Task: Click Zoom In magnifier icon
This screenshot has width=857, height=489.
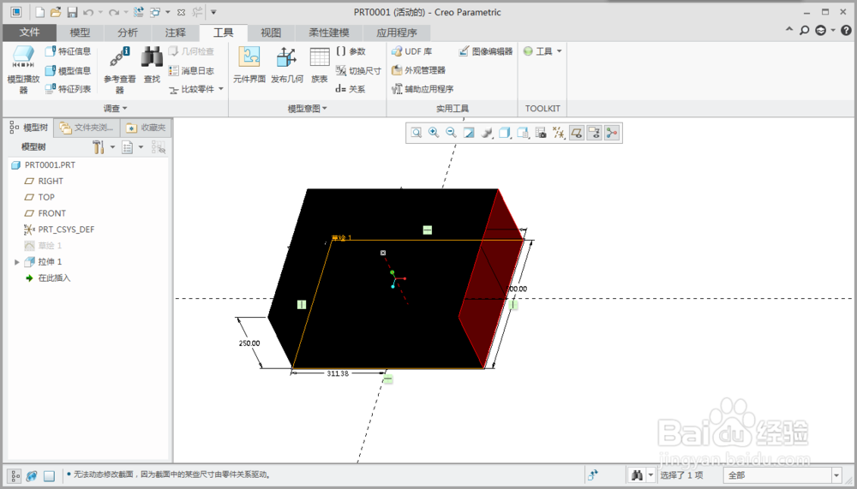Action: click(434, 132)
